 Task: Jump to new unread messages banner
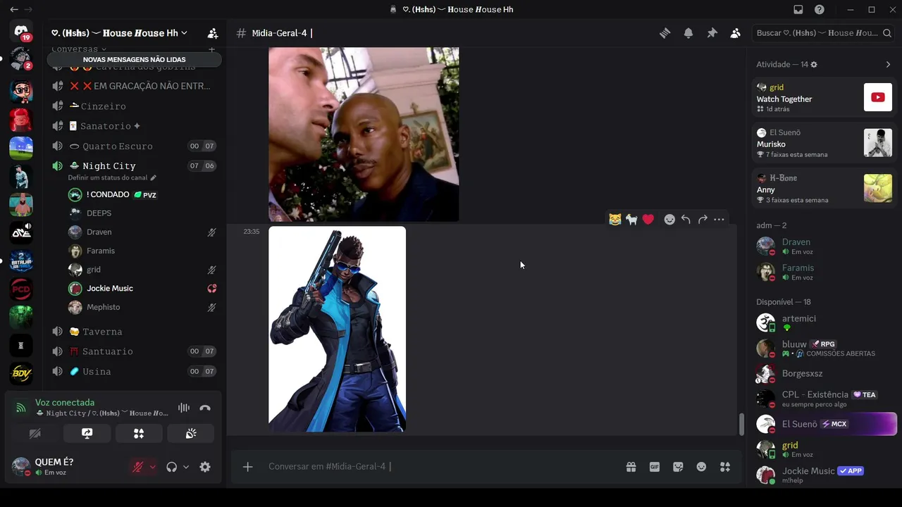pos(134,60)
